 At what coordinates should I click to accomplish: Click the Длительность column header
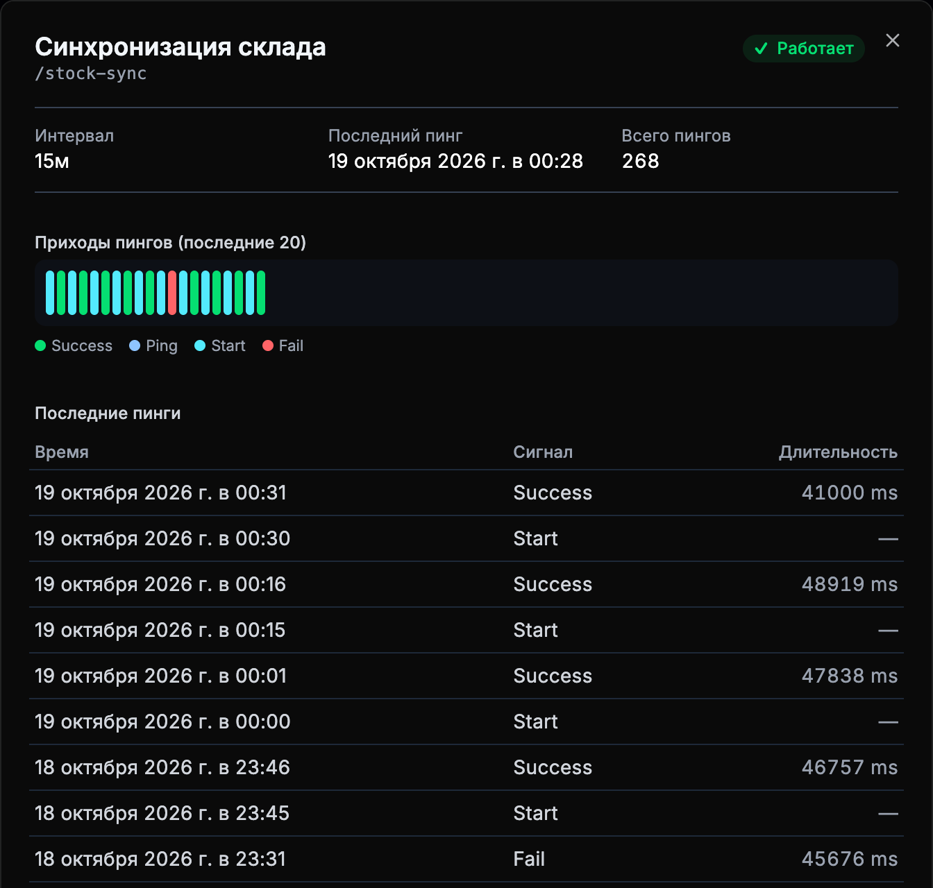point(838,452)
